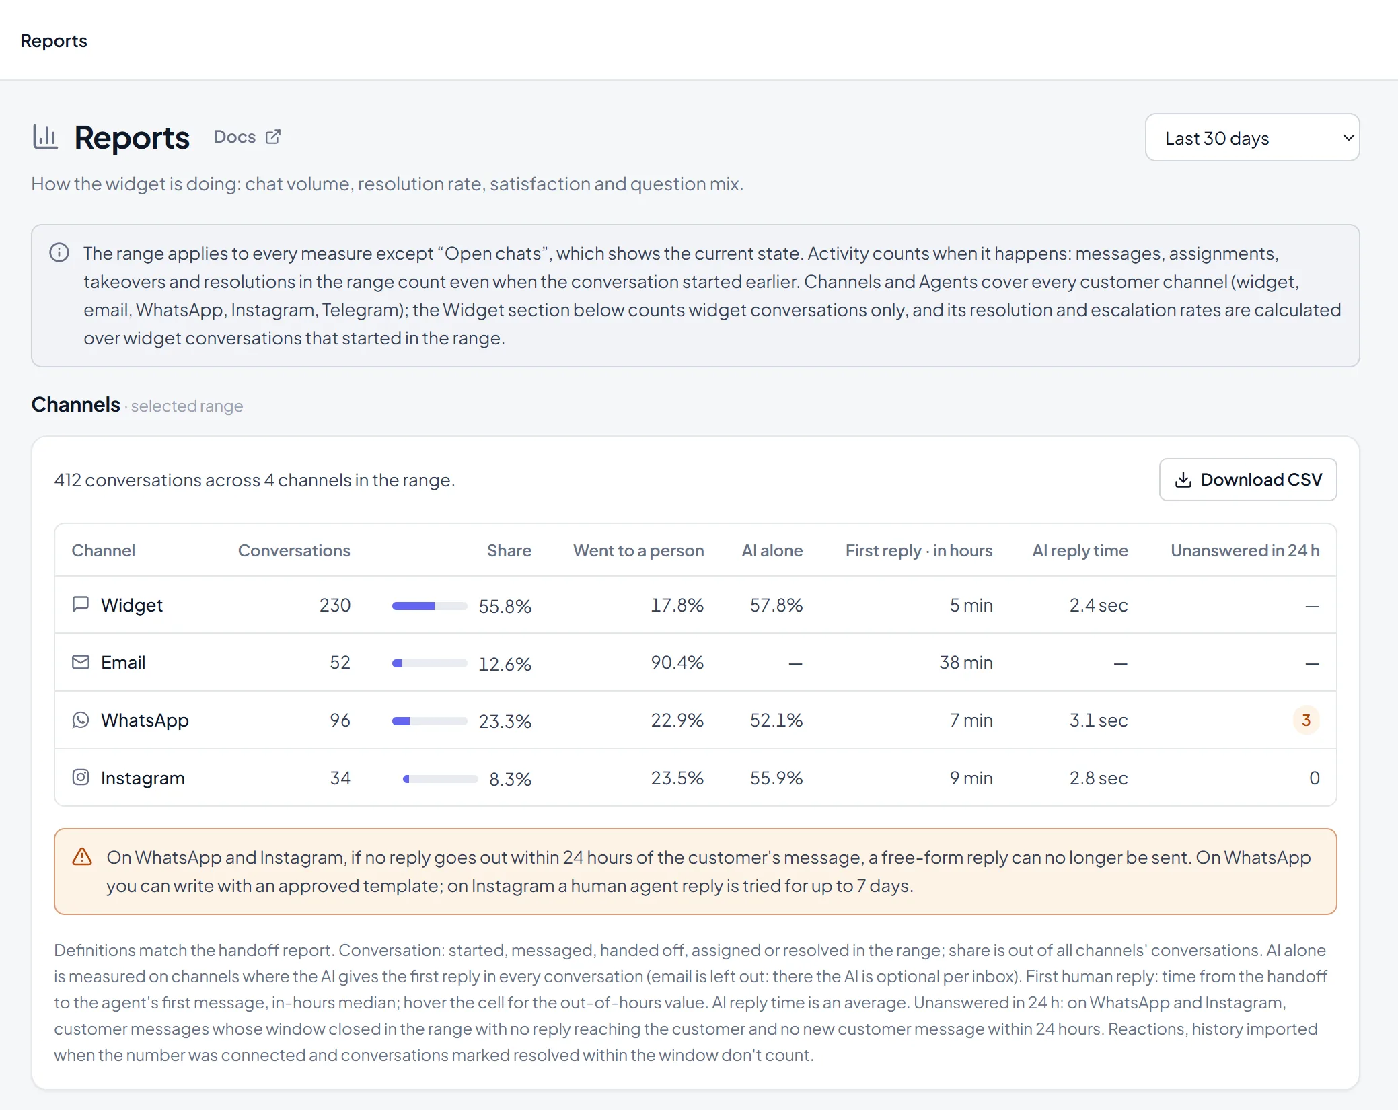This screenshot has width=1398, height=1110.
Task: Click the Instagram share progress bar
Action: point(441,779)
